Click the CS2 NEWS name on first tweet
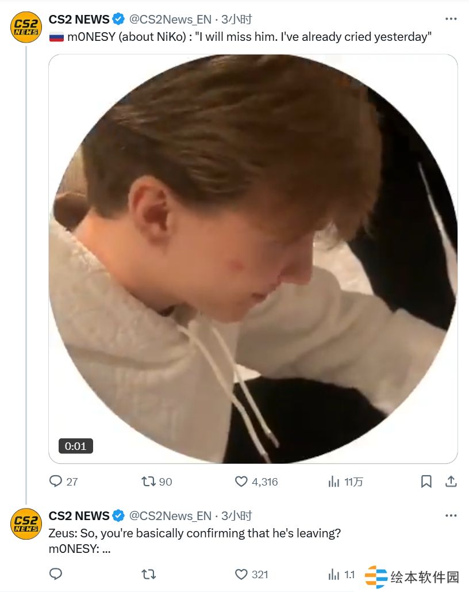The height and width of the screenshot is (592, 469). (79, 19)
